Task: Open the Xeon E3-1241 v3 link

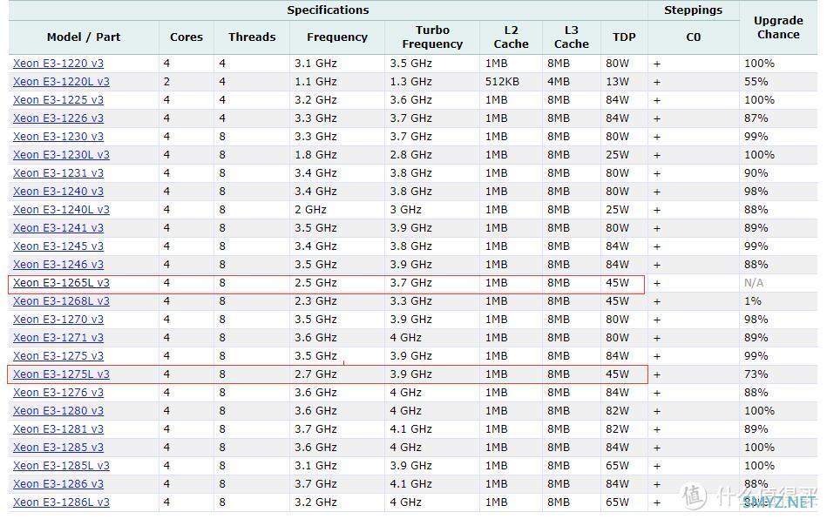Action: (x=58, y=227)
